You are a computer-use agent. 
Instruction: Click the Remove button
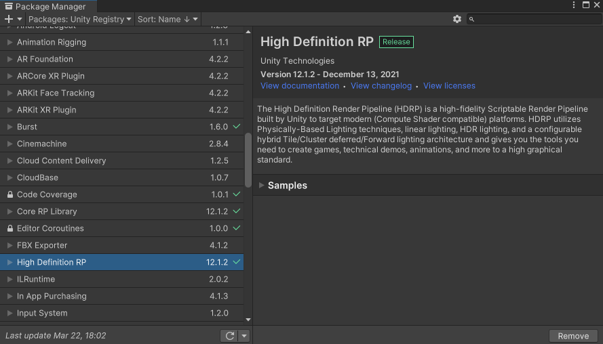(x=573, y=336)
